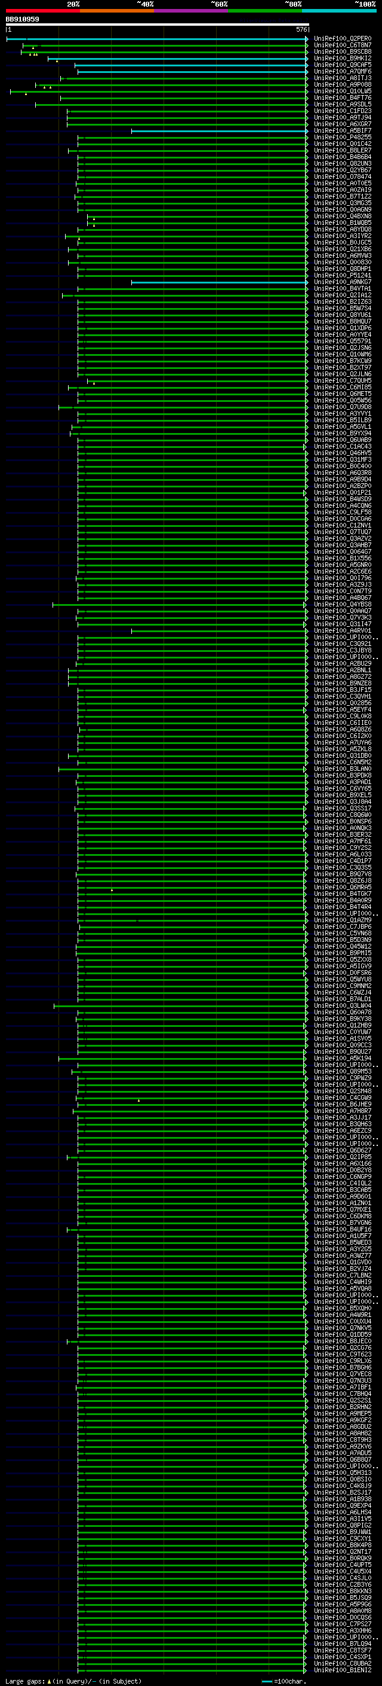Click the UniRef100_P51241 label

pyautogui.click(x=343, y=276)
